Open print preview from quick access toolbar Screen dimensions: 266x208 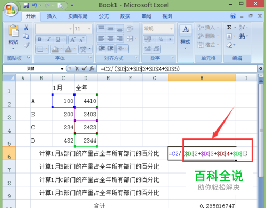click(x=60, y=6)
